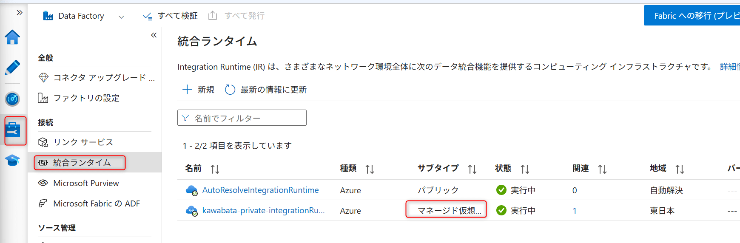Click the AutoResolveIntegrationRuntime cloud icon
This screenshot has width=740, height=243.
tap(192, 190)
